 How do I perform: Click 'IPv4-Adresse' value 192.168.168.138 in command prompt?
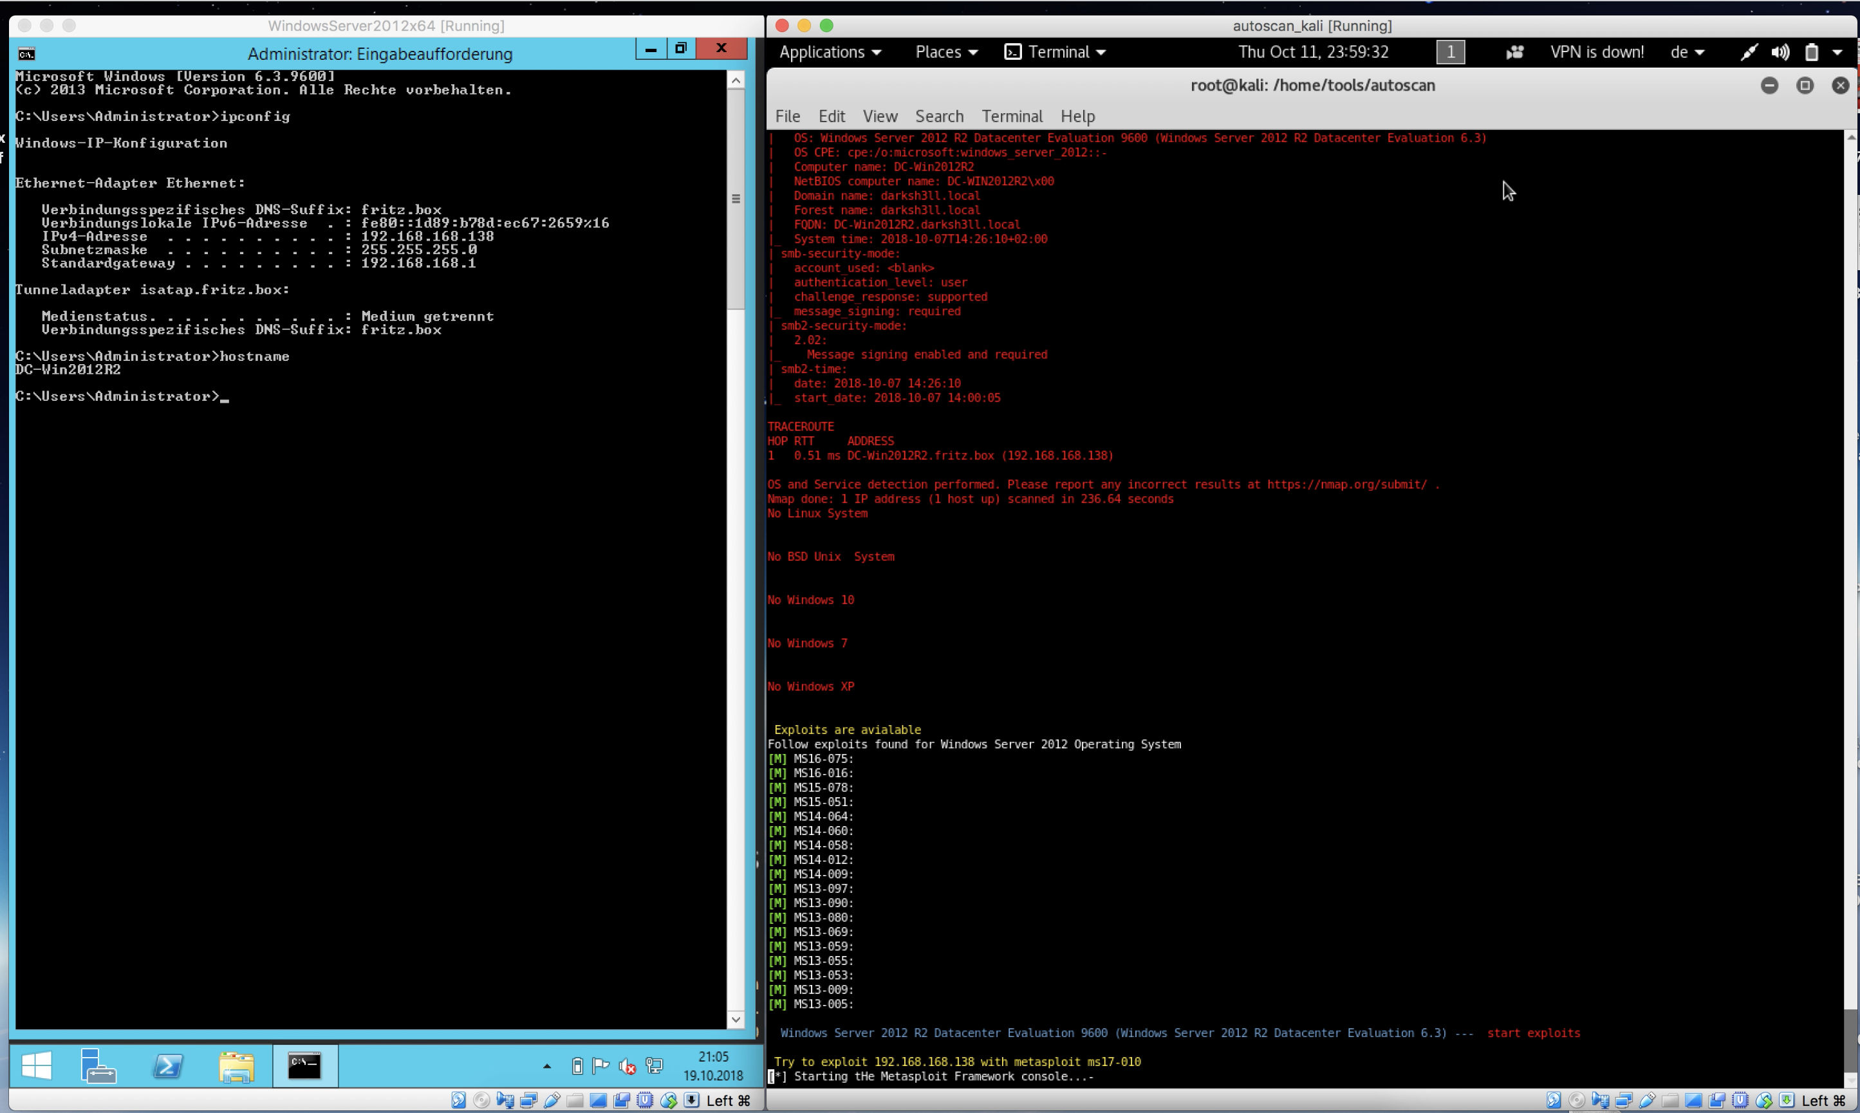click(x=428, y=236)
